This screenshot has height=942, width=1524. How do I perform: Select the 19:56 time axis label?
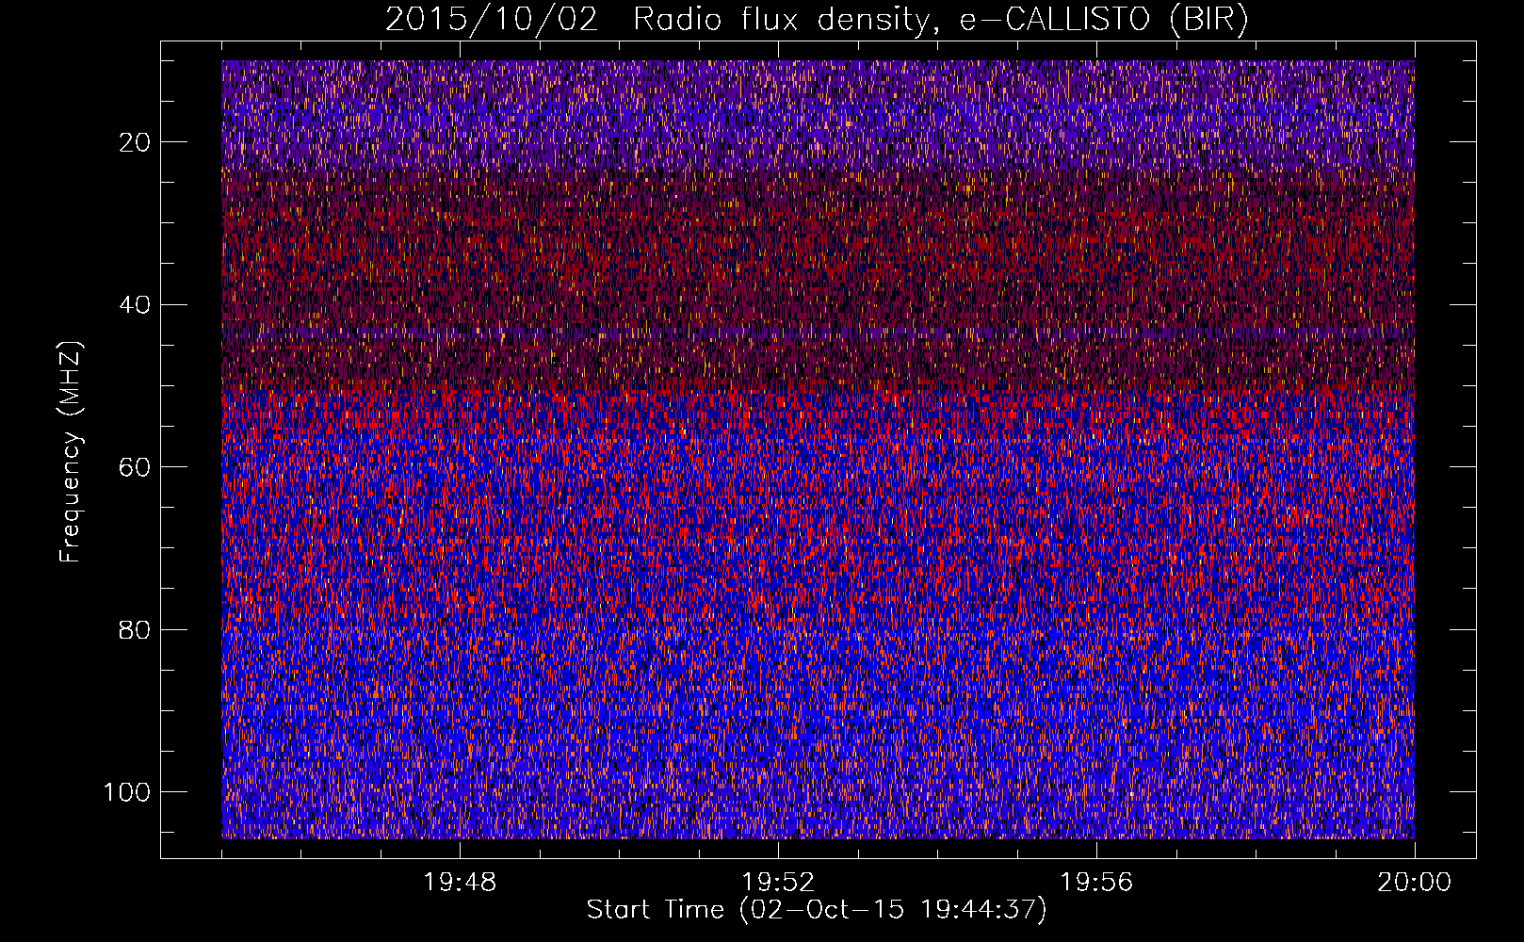[1096, 883]
